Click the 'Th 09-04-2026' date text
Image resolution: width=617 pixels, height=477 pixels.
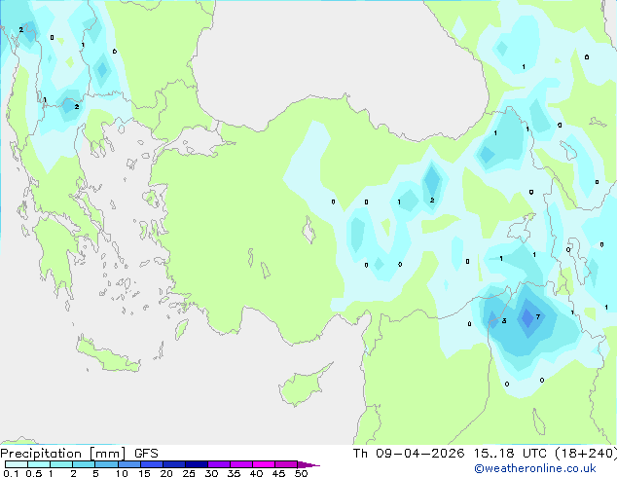tap(409, 454)
